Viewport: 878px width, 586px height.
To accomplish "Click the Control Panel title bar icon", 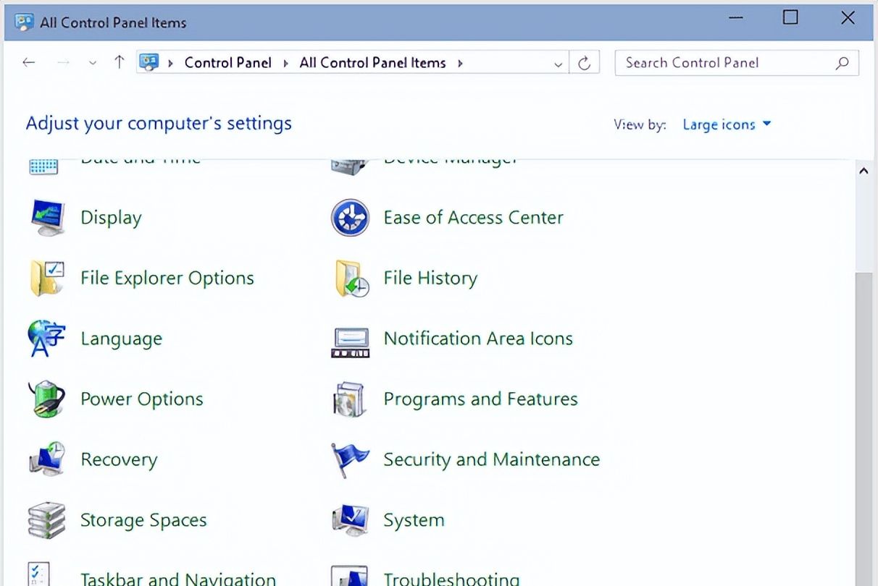I will 24,22.
